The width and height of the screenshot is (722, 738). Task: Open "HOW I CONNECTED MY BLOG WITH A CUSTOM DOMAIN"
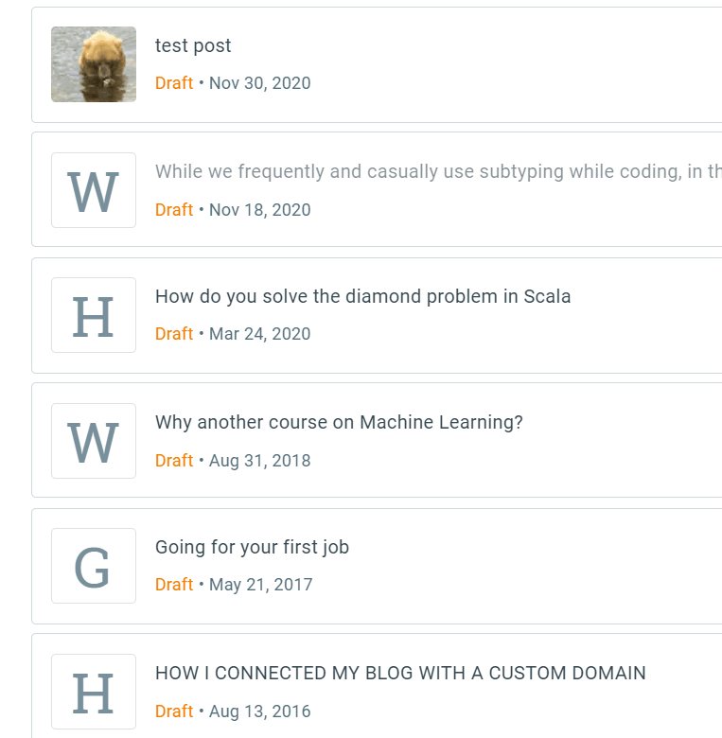[400, 673]
